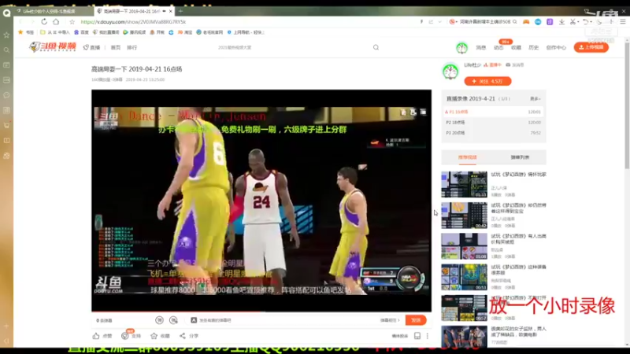Click the site search magnifier icon
Image resolution: width=630 pixels, height=354 pixels.
click(x=376, y=47)
